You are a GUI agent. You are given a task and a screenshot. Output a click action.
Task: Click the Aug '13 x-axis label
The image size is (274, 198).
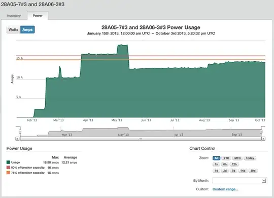point(204,120)
